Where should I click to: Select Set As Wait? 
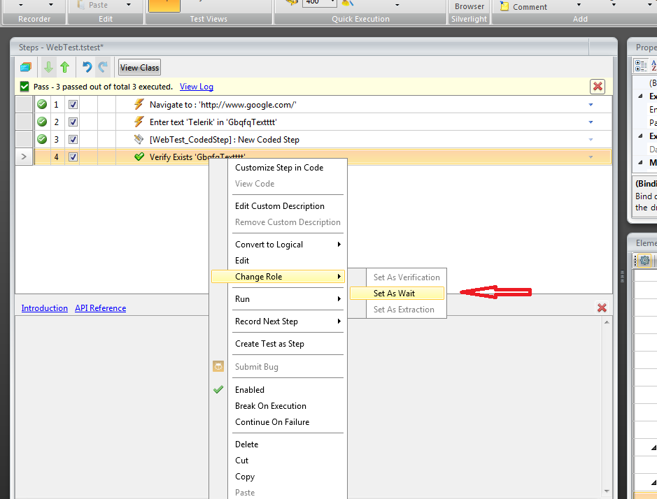[x=397, y=294]
